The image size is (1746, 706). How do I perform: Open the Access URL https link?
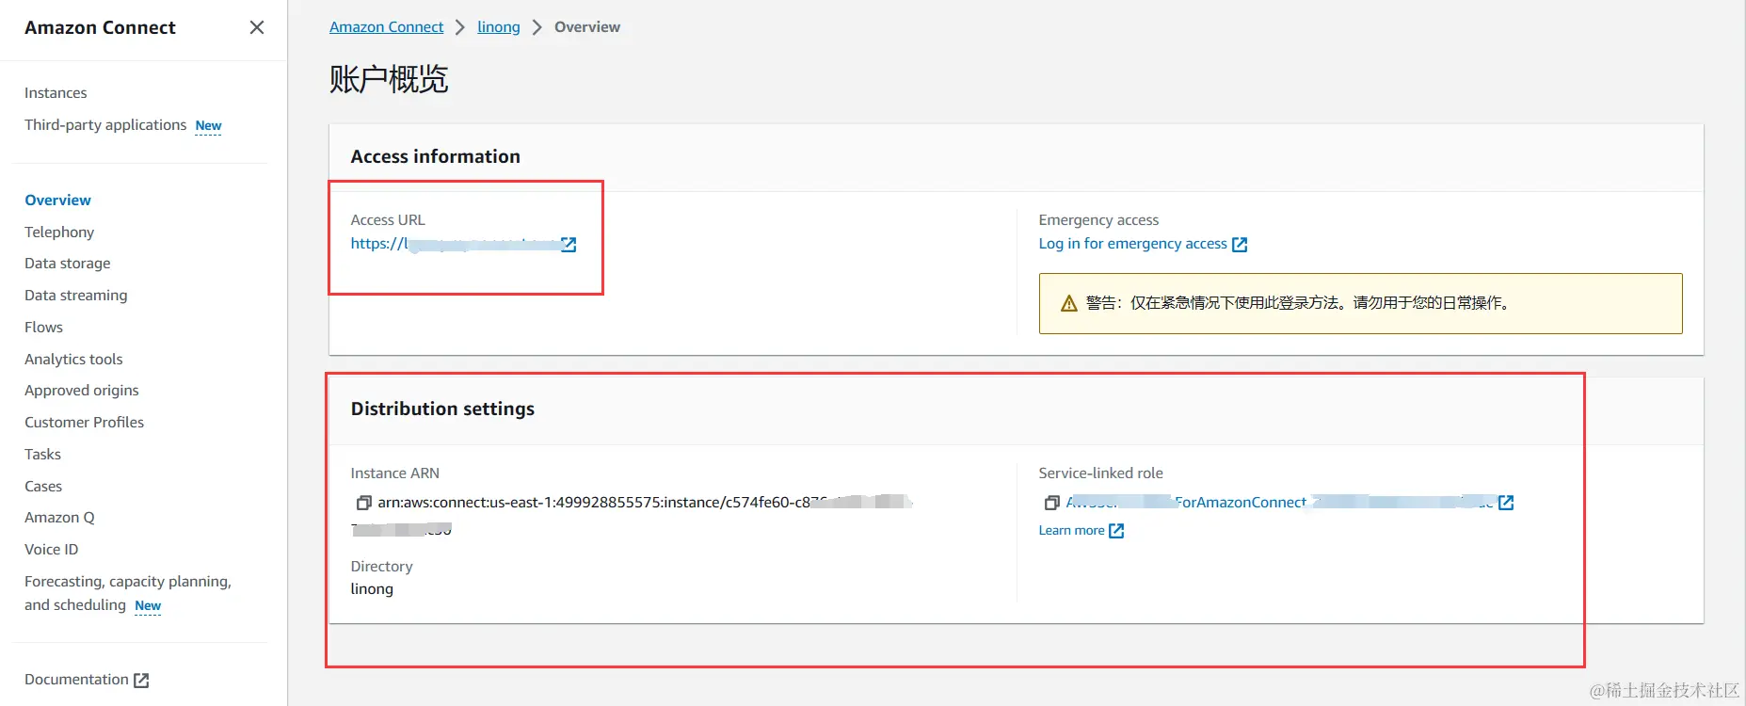(x=455, y=244)
